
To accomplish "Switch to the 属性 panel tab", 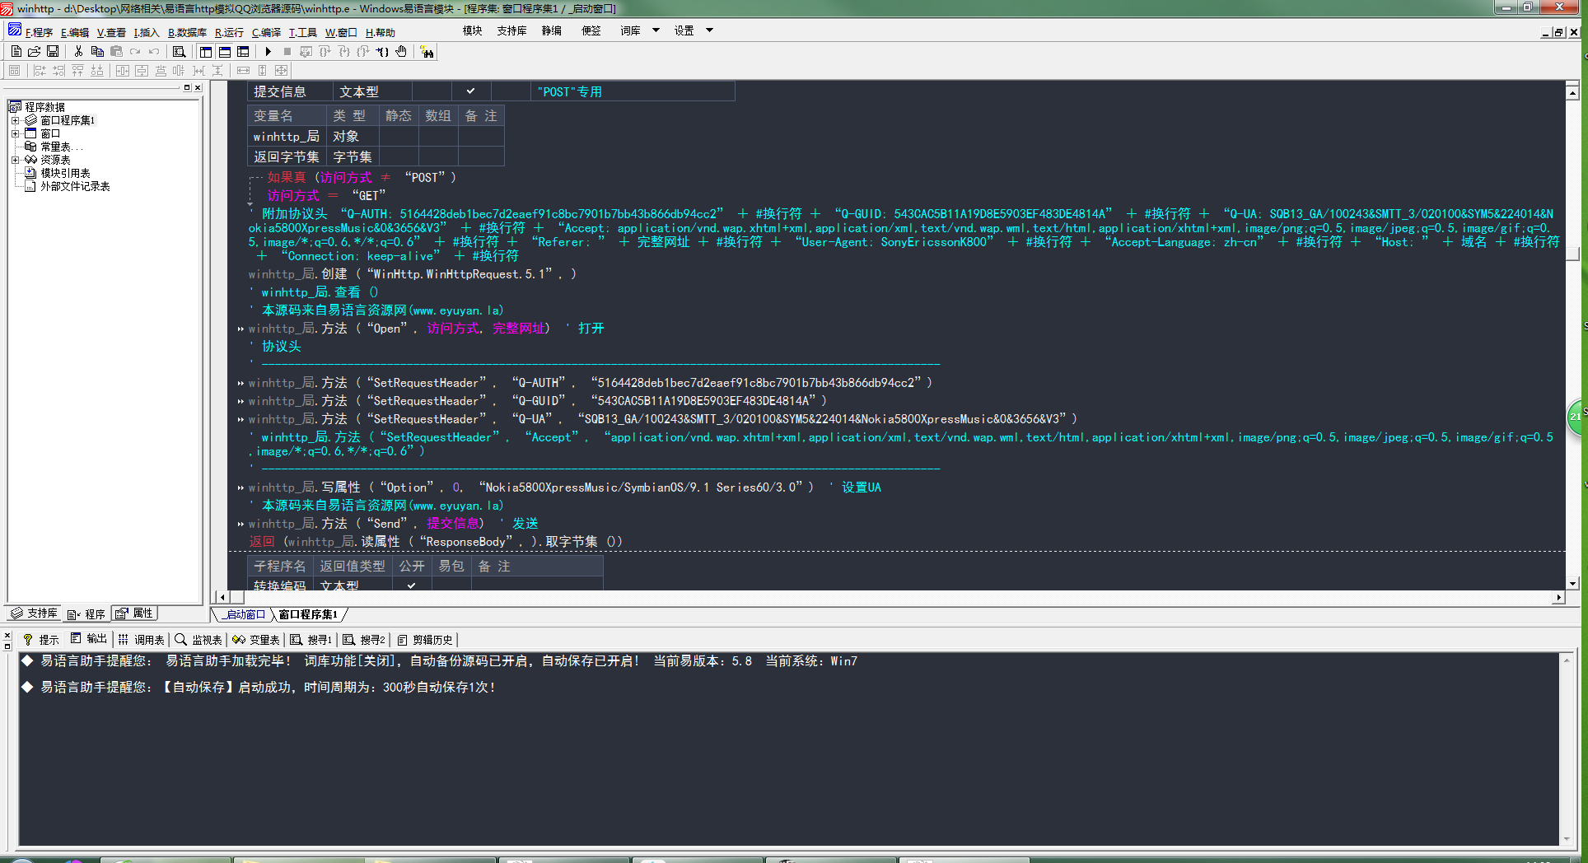I will point(134,613).
